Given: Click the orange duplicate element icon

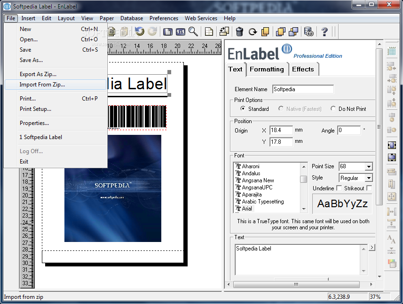Looking at the screenshot, I should click(x=265, y=32).
